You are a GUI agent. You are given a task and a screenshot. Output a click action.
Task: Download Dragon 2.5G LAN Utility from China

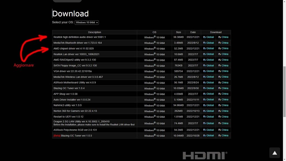[223, 123]
